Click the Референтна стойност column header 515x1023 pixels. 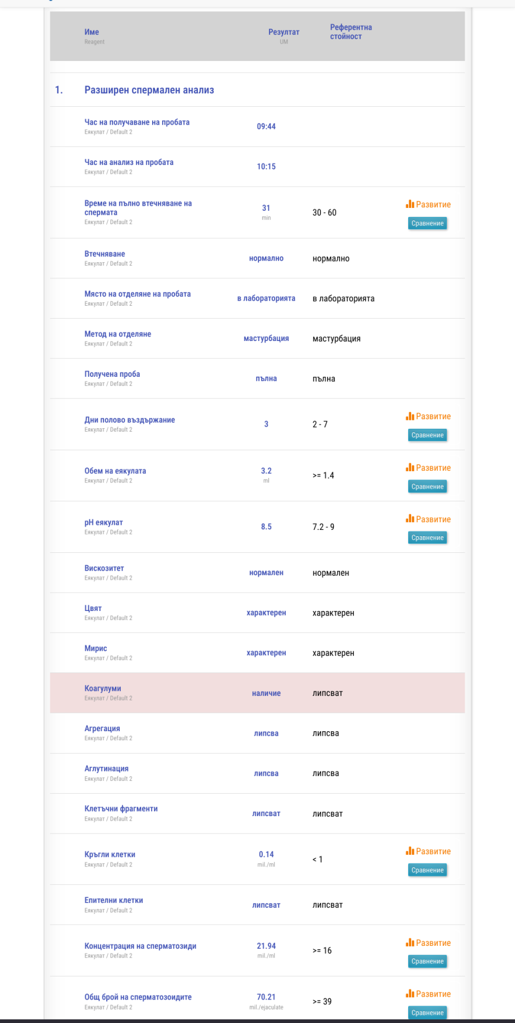coord(351,32)
